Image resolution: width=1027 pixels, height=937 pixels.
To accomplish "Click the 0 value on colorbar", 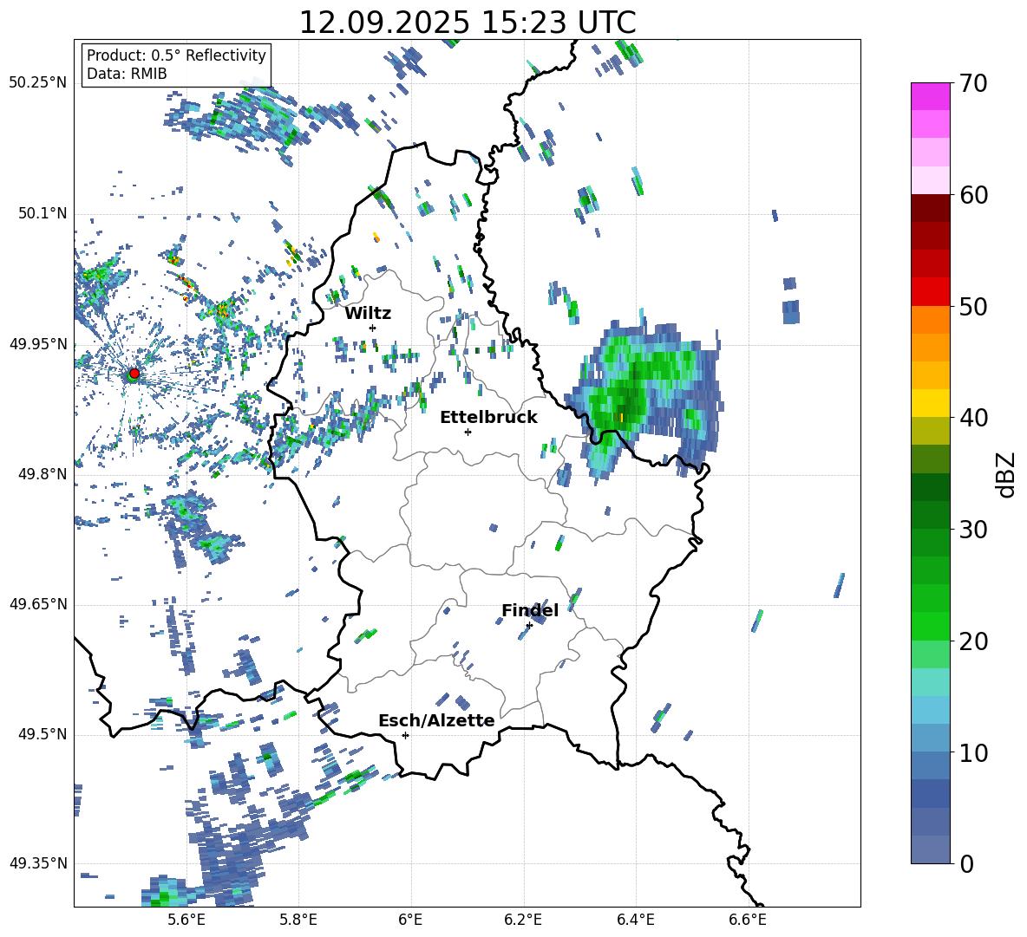I will click(x=966, y=863).
